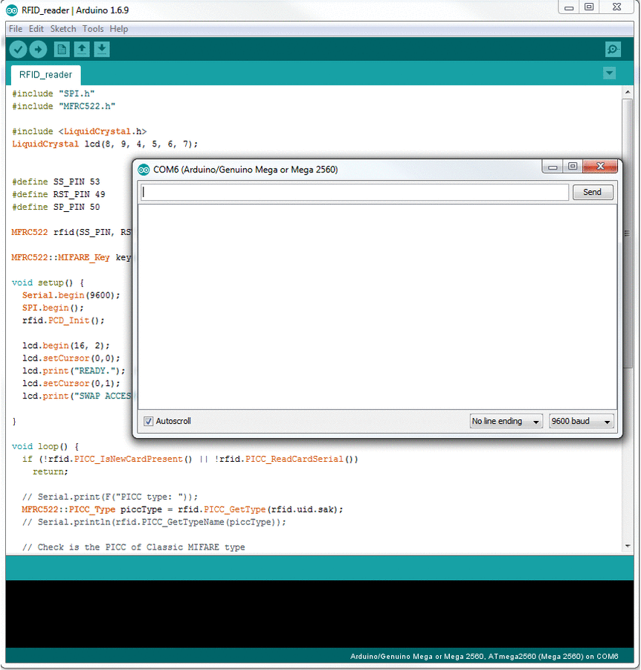Open the No line ending dropdown
Screen dimensions: 641x670
click(x=506, y=422)
